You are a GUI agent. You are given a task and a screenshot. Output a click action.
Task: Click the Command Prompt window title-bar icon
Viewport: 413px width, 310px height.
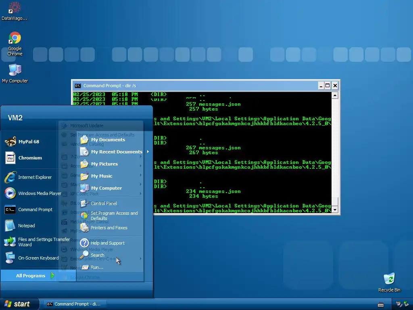[77, 86]
